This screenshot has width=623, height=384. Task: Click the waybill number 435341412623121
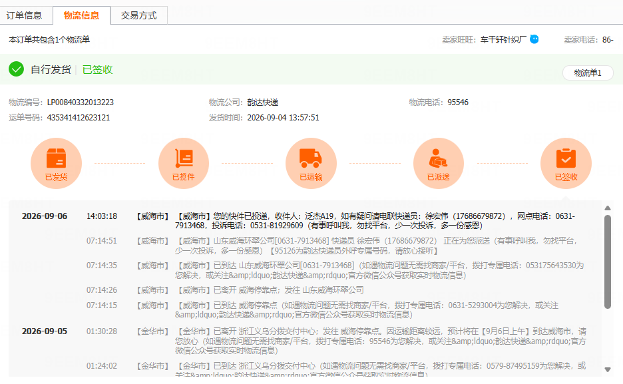[79, 118]
